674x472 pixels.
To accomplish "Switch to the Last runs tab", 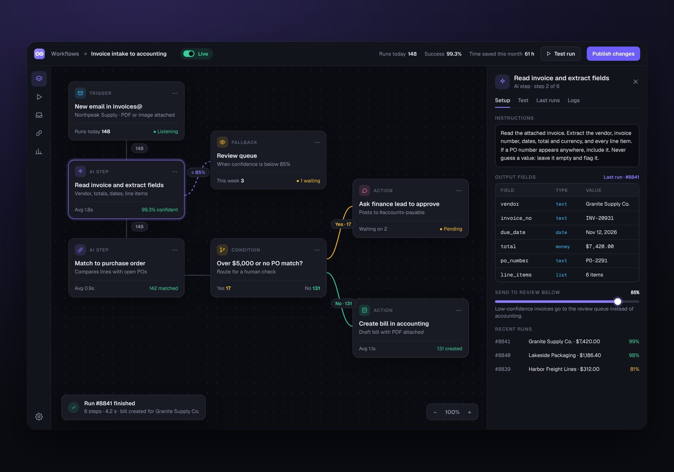I will pyautogui.click(x=548, y=100).
